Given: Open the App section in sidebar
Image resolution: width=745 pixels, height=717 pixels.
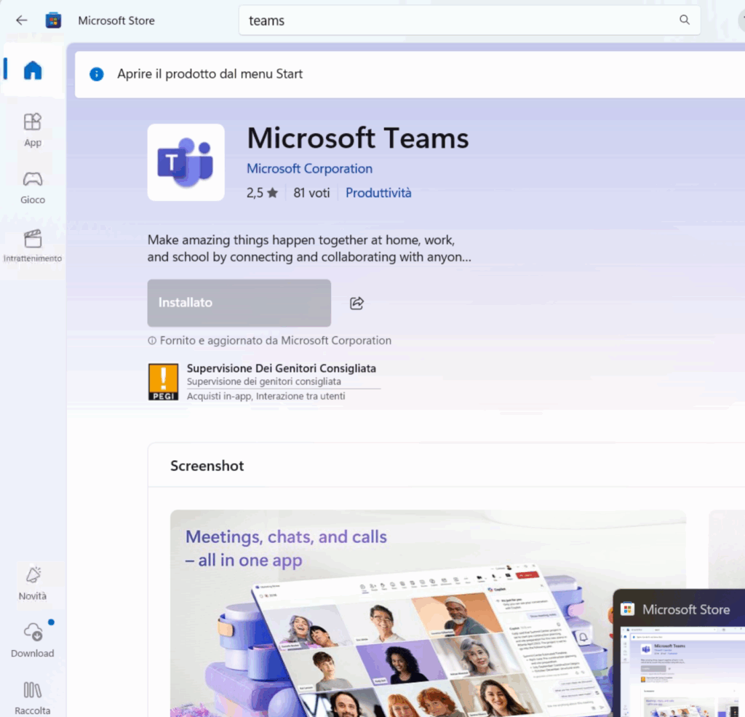Looking at the screenshot, I should (x=33, y=130).
